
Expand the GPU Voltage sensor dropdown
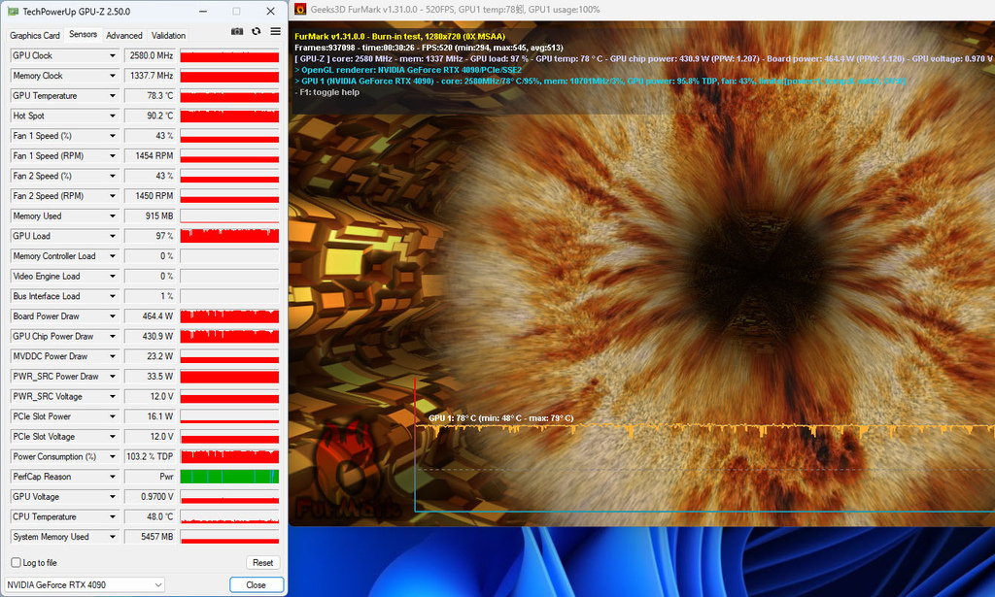pyautogui.click(x=113, y=497)
